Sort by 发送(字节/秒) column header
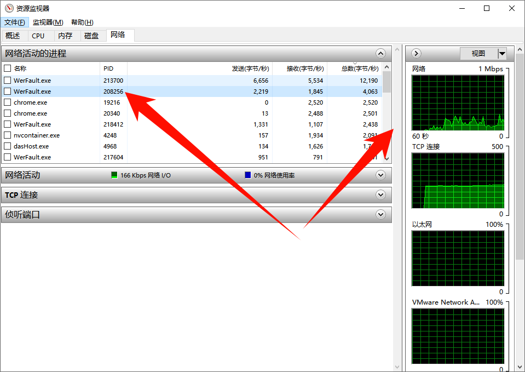525x372 pixels. [x=250, y=68]
